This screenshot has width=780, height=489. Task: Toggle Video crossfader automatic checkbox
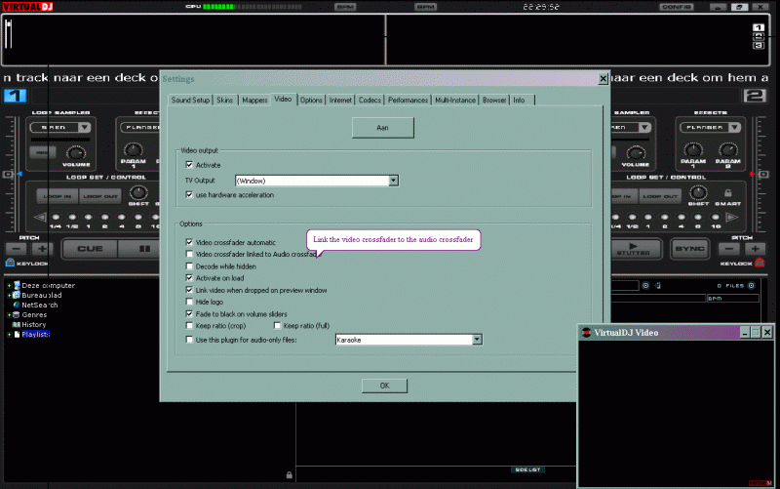pyautogui.click(x=189, y=242)
